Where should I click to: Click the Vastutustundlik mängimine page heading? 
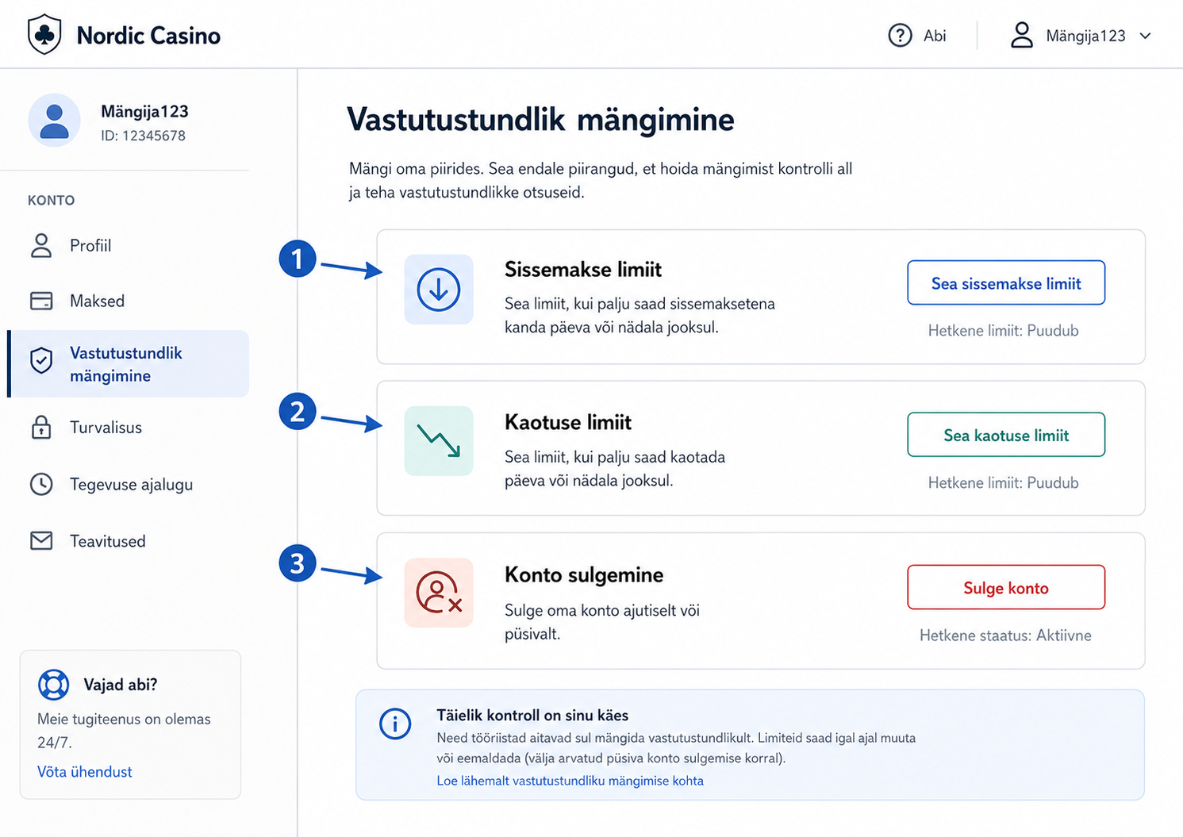(x=540, y=120)
